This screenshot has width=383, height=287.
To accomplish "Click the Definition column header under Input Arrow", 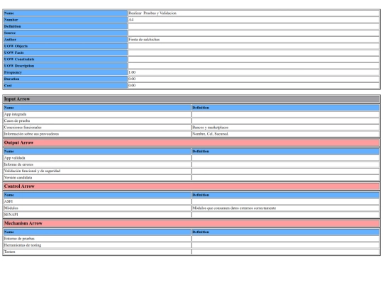I will click(x=286, y=108).
